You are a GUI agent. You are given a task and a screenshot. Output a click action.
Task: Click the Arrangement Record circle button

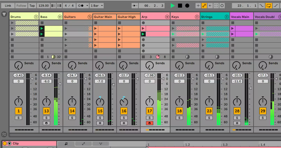[x=187, y=6]
